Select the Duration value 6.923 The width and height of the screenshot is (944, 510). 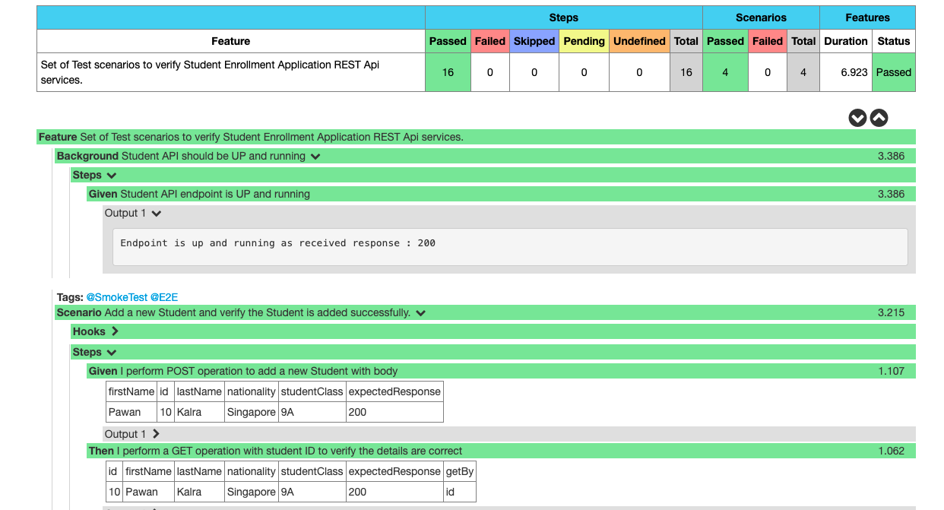(845, 71)
